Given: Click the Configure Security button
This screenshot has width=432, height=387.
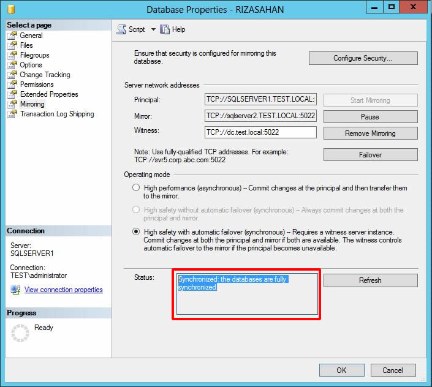Looking at the screenshot, I should [x=363, y=58].
